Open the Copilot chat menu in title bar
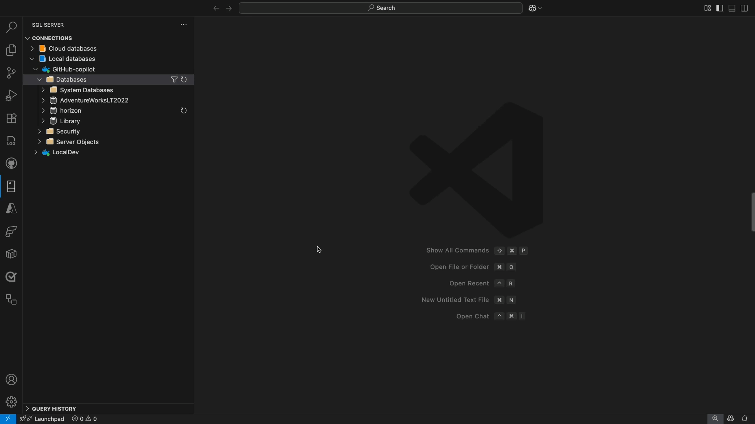 click(535, 8)
